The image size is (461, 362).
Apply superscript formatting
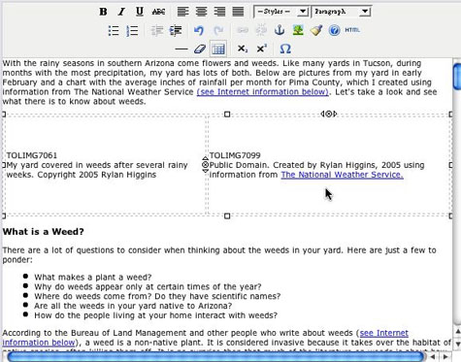point(261,49)
